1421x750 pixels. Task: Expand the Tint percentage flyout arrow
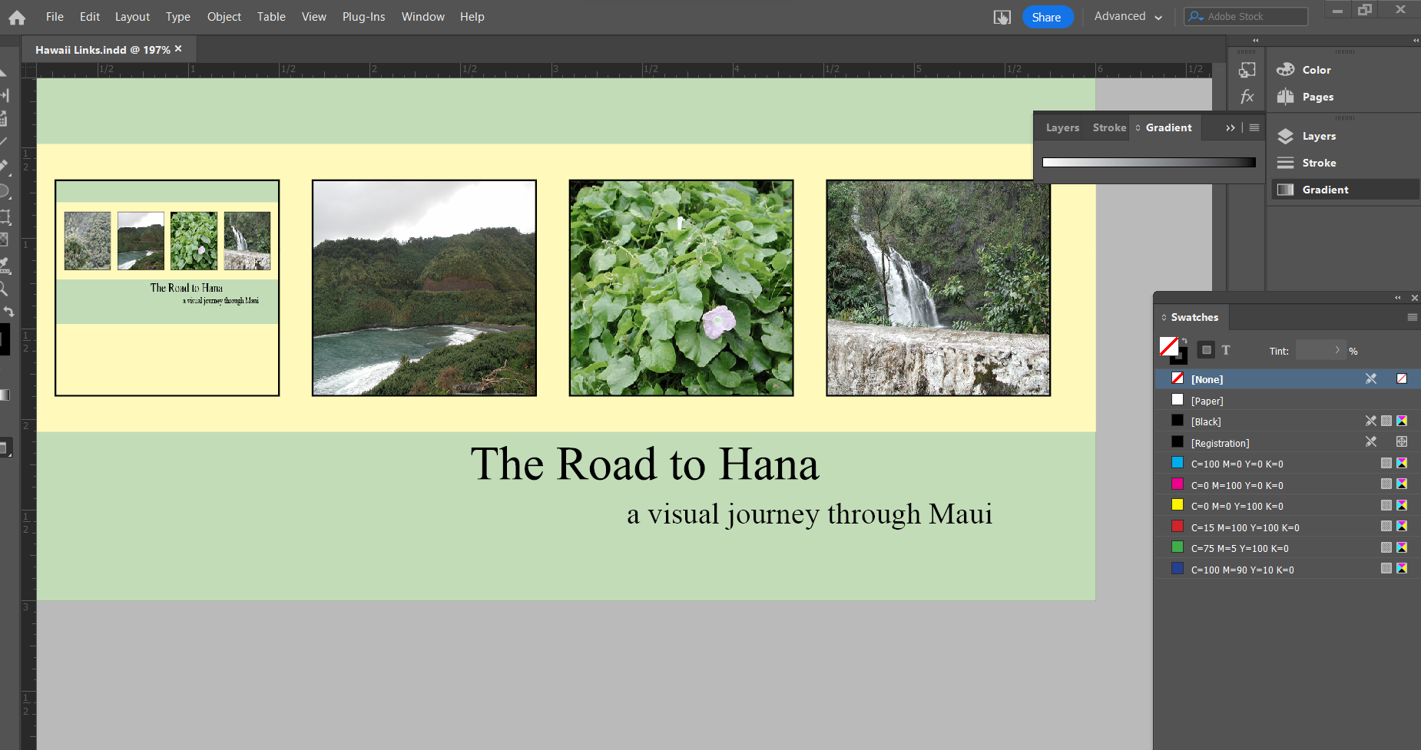(x=1337, y=351)
